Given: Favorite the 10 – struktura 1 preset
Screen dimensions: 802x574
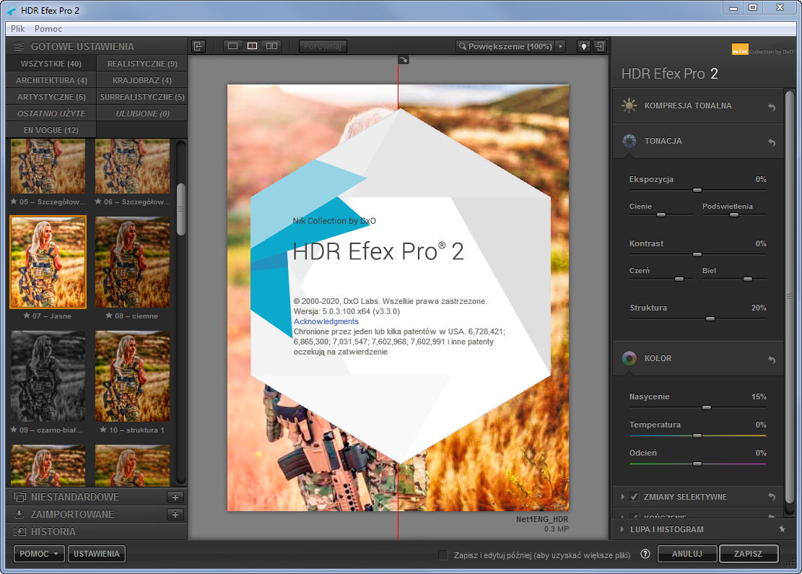Looking at the screenshot, I should [103, 430].
